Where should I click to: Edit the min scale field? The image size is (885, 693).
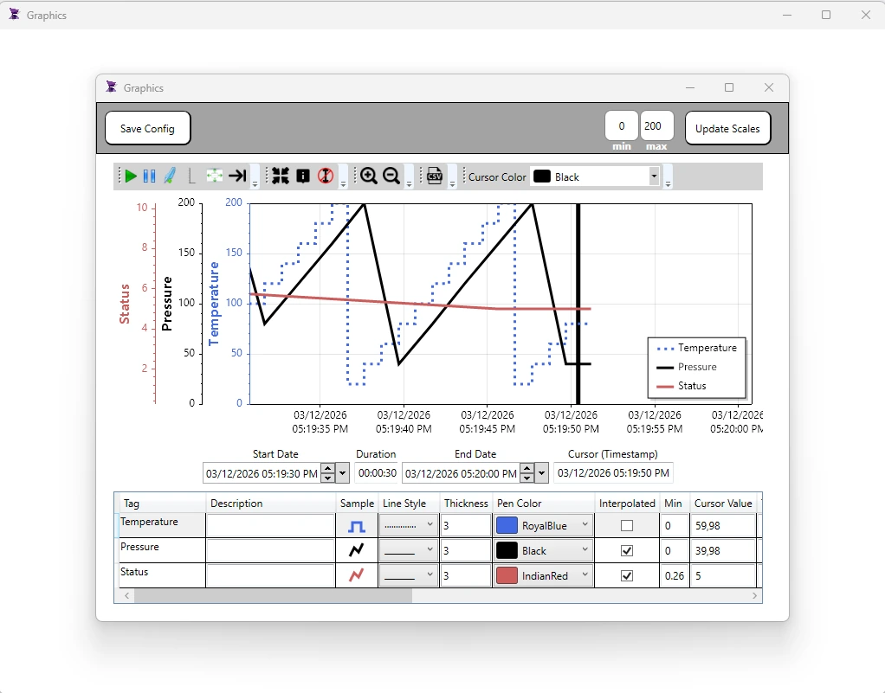[622, 125]
